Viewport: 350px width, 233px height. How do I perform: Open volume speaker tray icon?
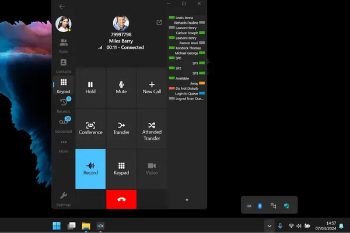pos(299,226)
